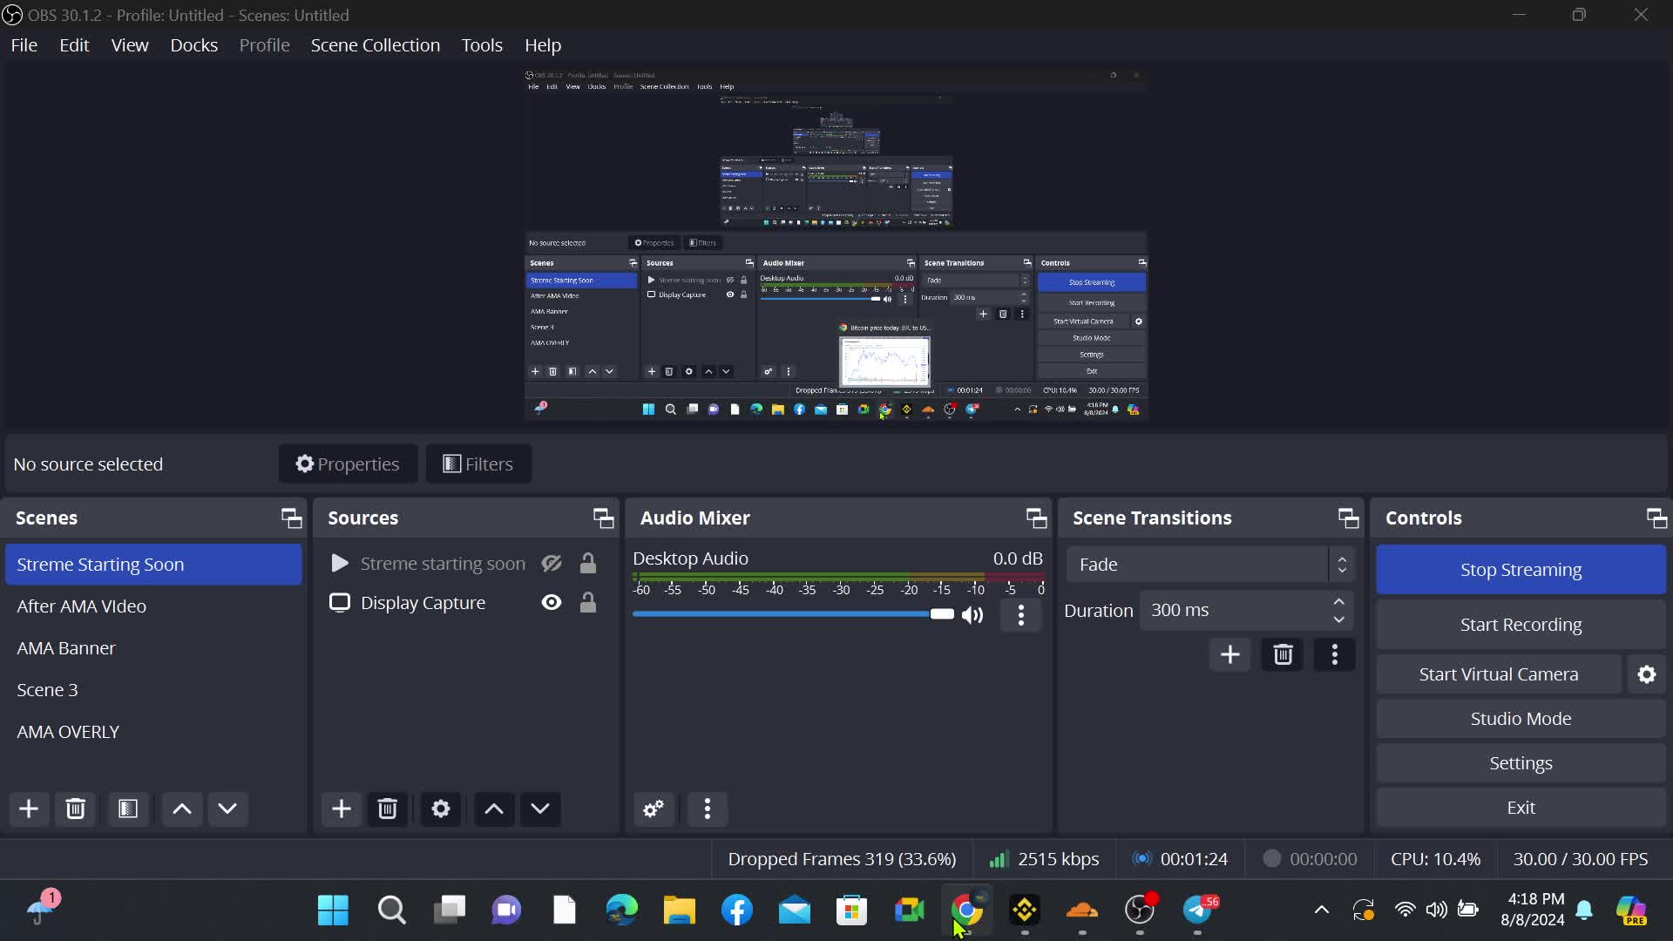Screen dimensions: 1673x941
Task: Start Recording in Controls panel
Action: point(1521,624)
